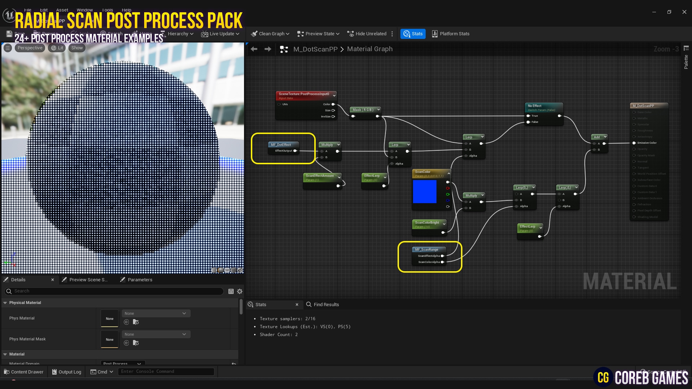Click the navigate forward arrow in graph
The image size is (692, 389).
click(x=267, y=49)
